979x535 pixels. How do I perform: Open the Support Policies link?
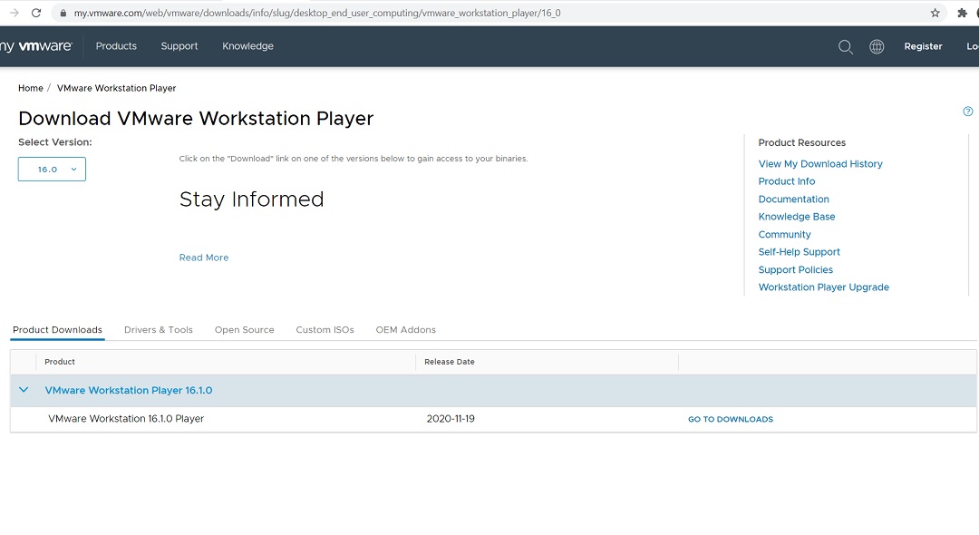coord(796,269)
